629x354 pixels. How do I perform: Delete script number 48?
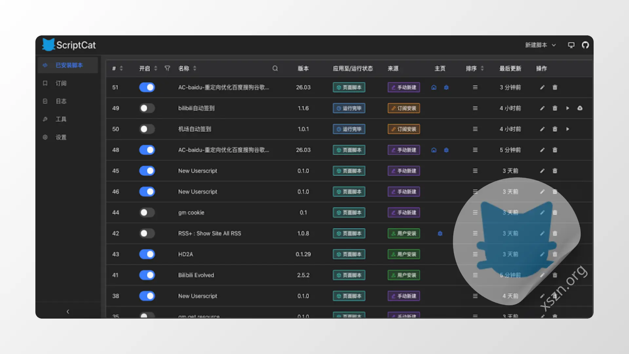coord(555,150)
